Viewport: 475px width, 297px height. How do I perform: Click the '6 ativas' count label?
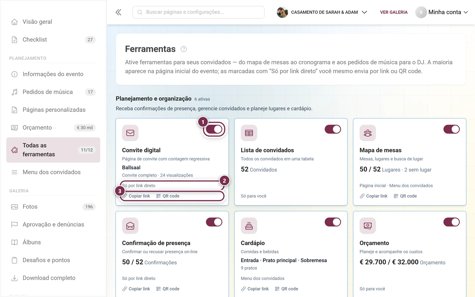202,99
